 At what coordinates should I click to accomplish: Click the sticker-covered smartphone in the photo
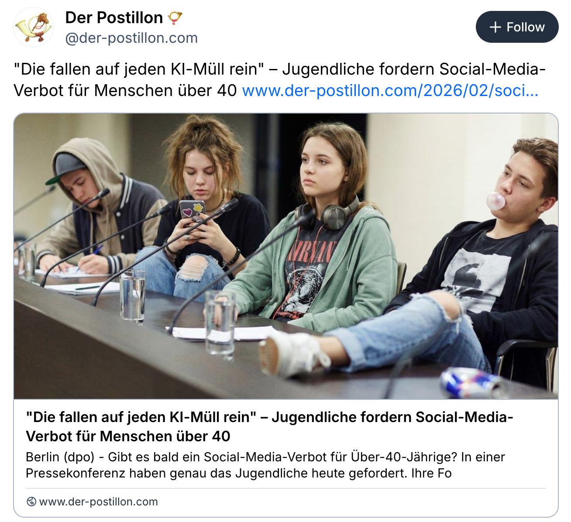[x=192, y=209]
